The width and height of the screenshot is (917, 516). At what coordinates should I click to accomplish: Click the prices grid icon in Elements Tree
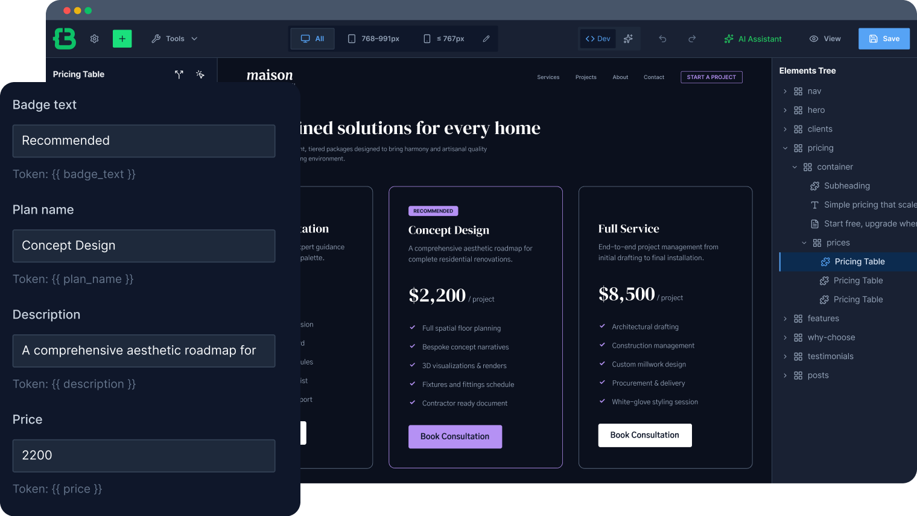(x=817, y=243)
